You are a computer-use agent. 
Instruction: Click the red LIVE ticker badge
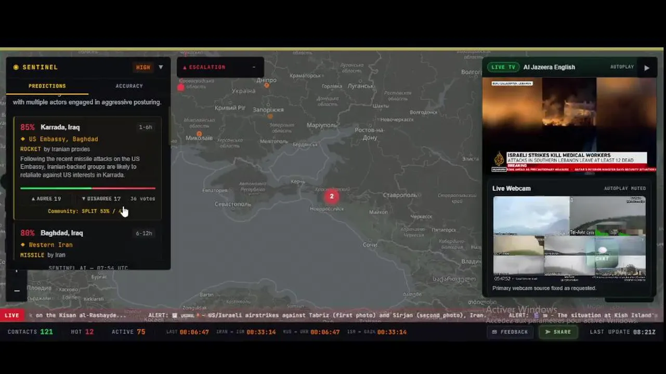[x=12, y=315]
